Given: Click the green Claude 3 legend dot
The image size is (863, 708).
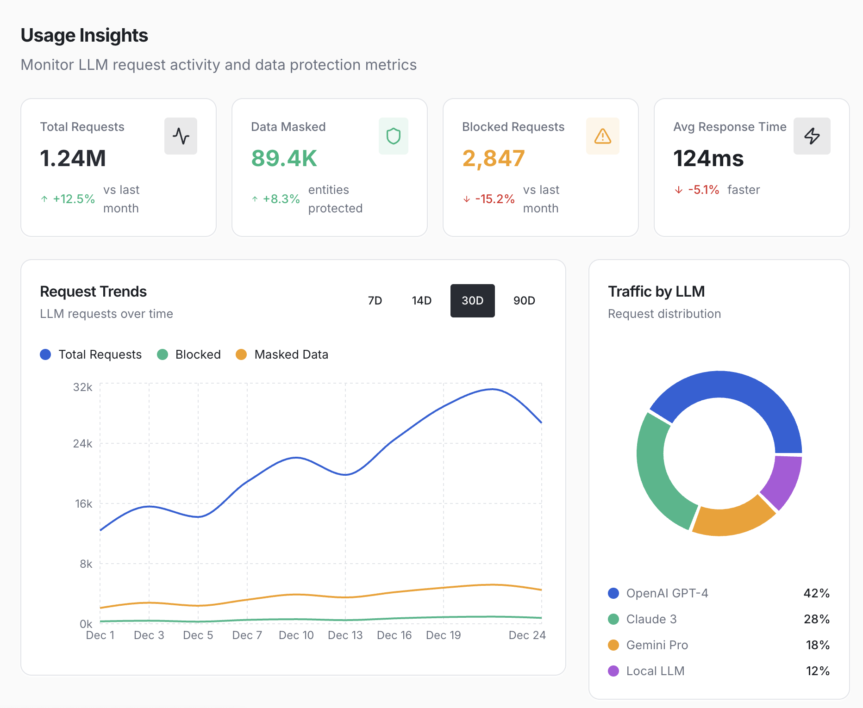Looking at the screenshot, I should pyautogui.click(x=613, y=619).
